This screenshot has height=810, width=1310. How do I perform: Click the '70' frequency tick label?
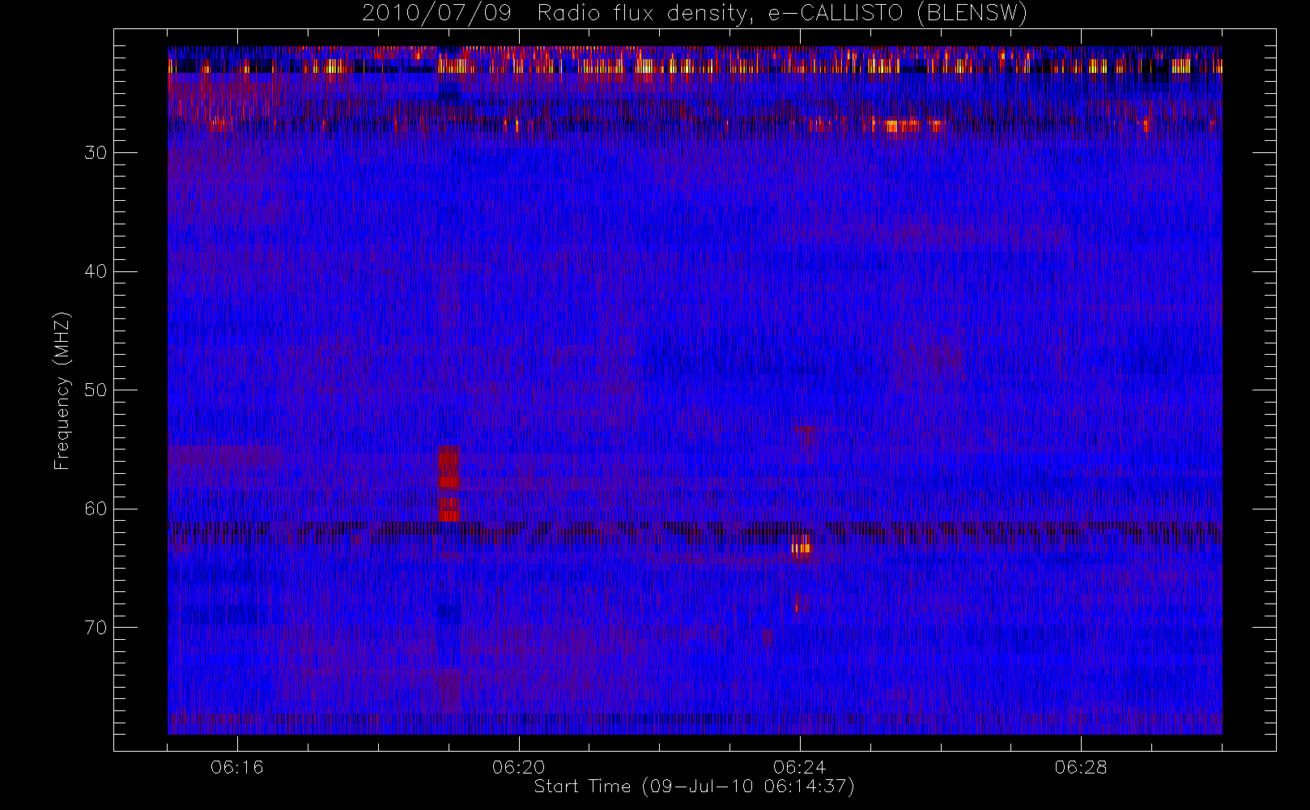pyautogui.click(x=96, y=628)
